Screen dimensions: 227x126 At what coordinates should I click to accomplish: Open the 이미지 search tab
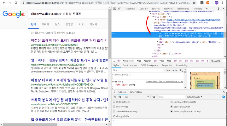45,24
